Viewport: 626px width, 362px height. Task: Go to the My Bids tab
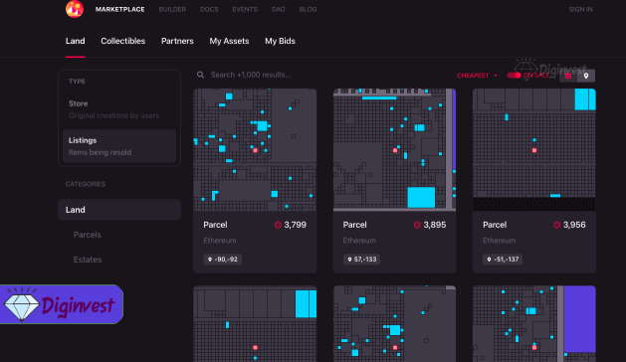280,41
